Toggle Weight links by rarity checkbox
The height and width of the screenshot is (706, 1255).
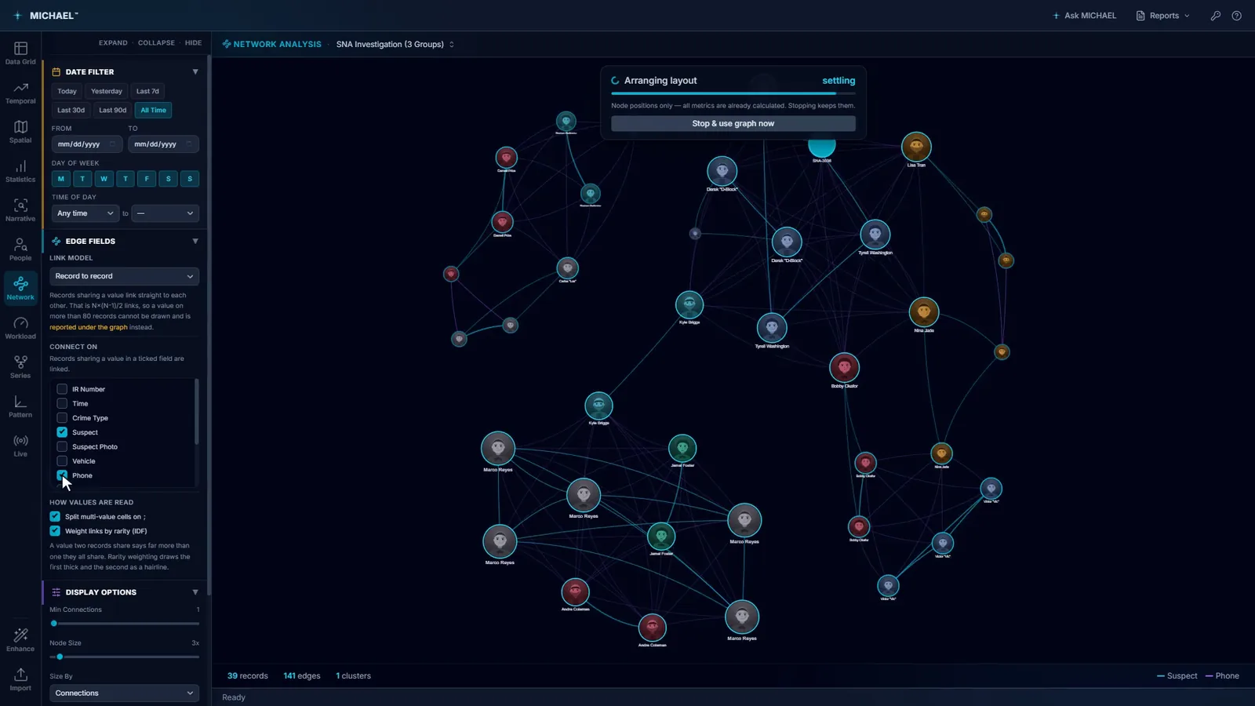(x=55, y=531)
